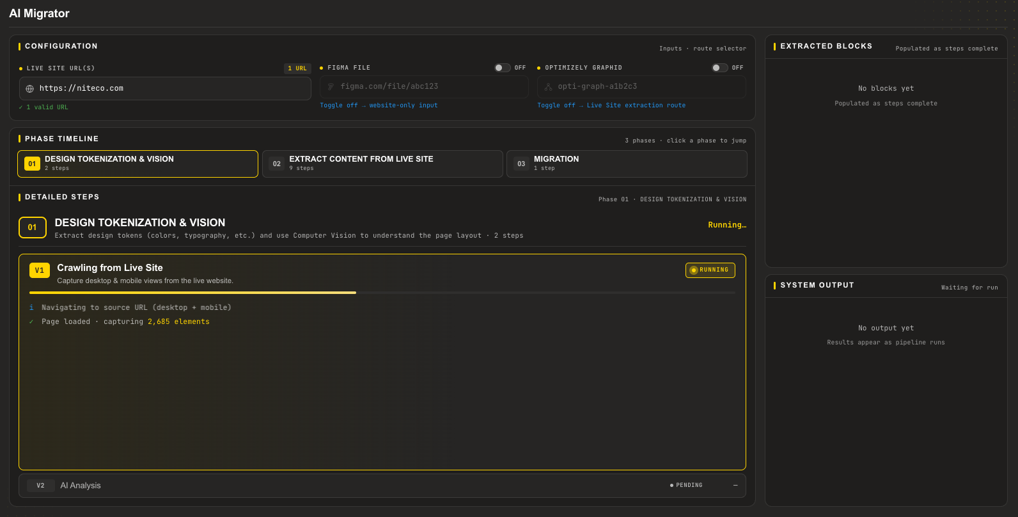The width and height of the screenshot is (1018, 517).
Task: Click the V1 step badge
Action: coord(40,270)
